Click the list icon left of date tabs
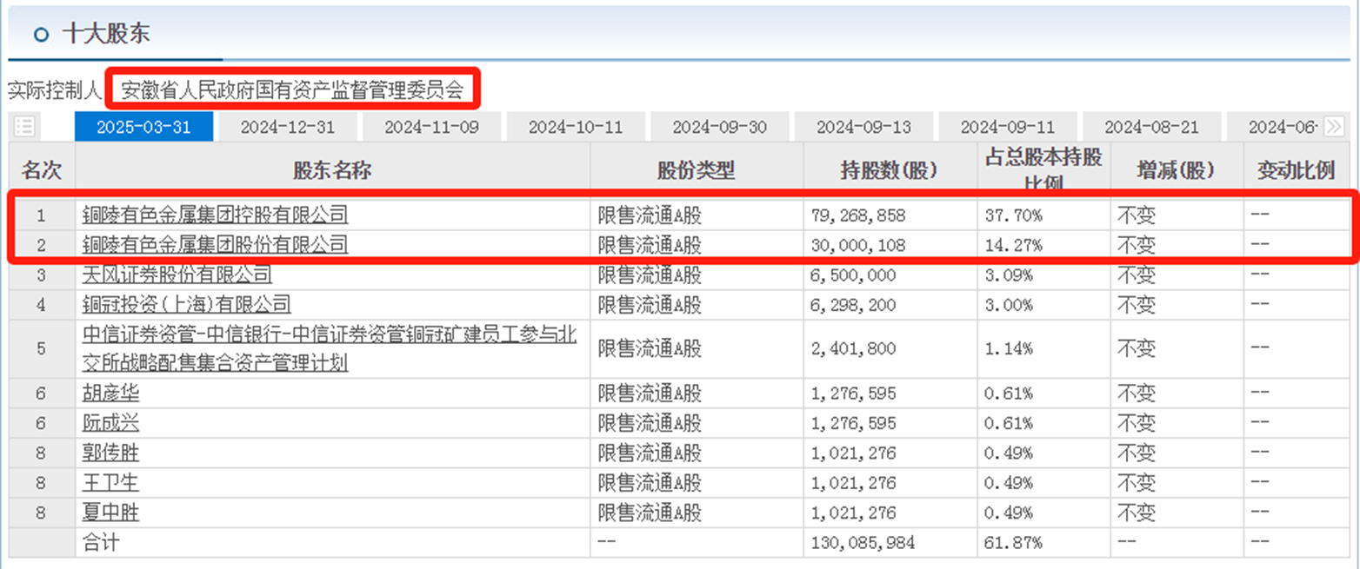The width and height of the screenshot is (1360, 569). tap(25, 127)
